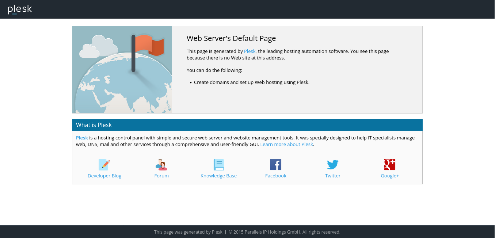Click the bold Plesk link under What is Plesk
The image size is (499, 238).
tap(82, 138)
